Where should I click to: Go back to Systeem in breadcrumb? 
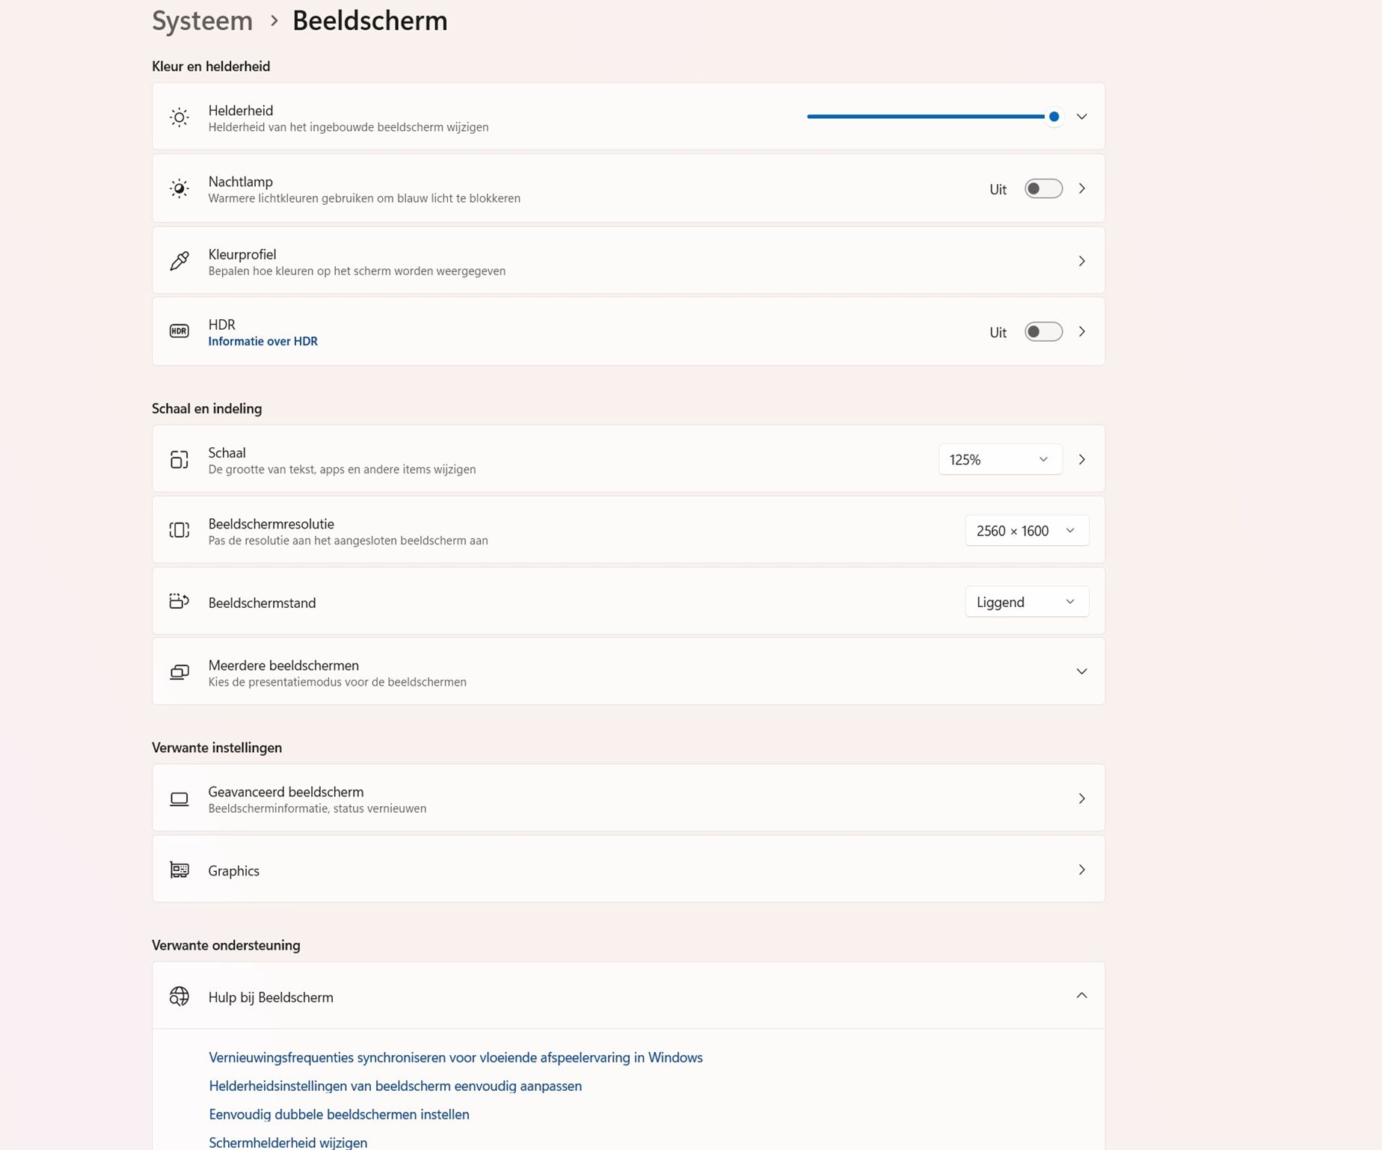[202, 21]
